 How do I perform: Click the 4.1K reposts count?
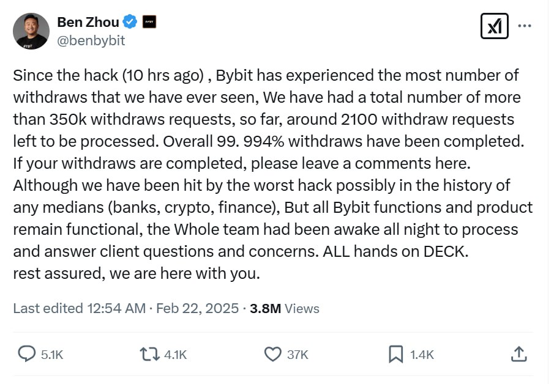tap(175, 355)
